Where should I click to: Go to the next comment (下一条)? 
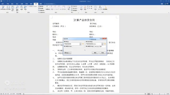coord(59,8)
